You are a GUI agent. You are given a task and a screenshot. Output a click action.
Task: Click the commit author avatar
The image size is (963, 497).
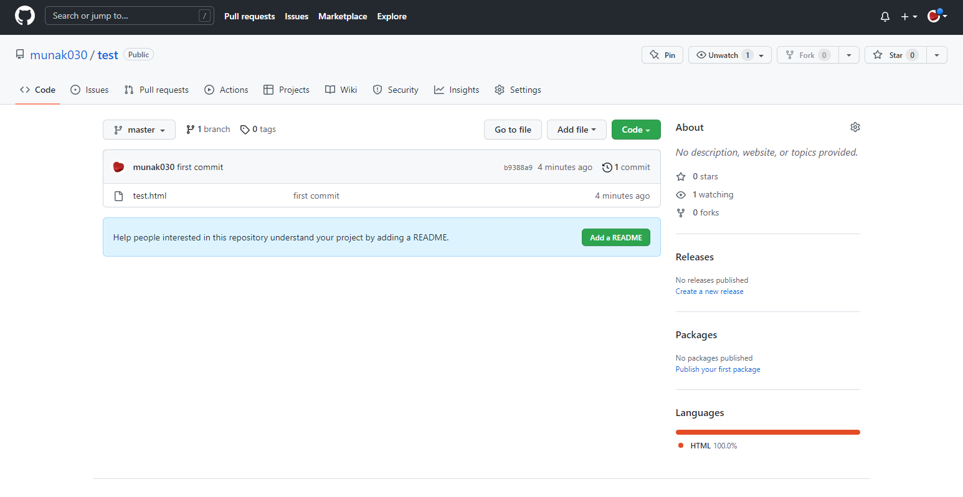pos(119,167)
